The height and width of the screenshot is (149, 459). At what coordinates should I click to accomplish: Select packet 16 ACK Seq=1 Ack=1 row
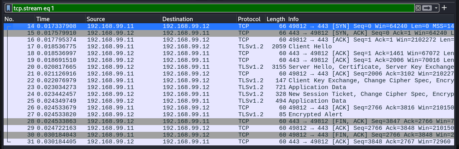click(229, 40)
